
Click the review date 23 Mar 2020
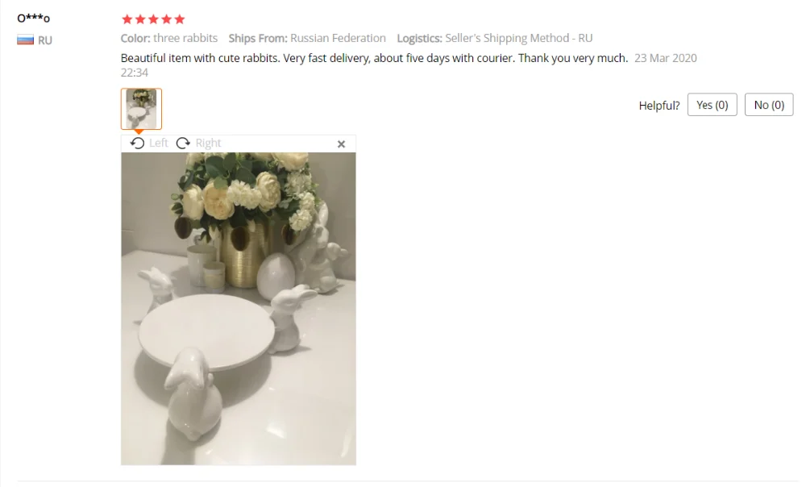click(665, 58)
